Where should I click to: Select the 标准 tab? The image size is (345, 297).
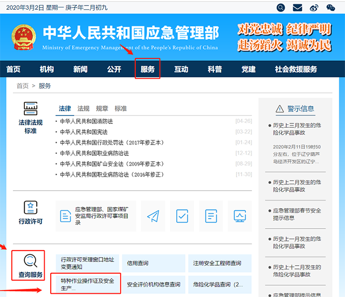point(121,108)
